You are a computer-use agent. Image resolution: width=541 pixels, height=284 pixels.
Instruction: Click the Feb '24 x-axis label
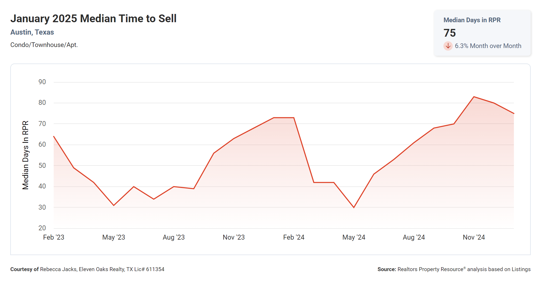294,237
